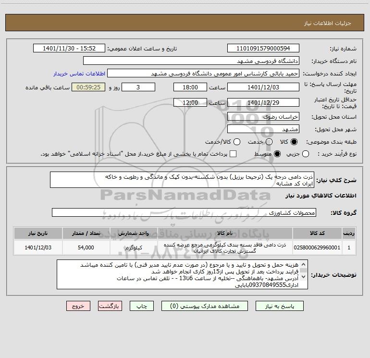Select the 'جزیی' purchase type radio

[x=306, y=154]
